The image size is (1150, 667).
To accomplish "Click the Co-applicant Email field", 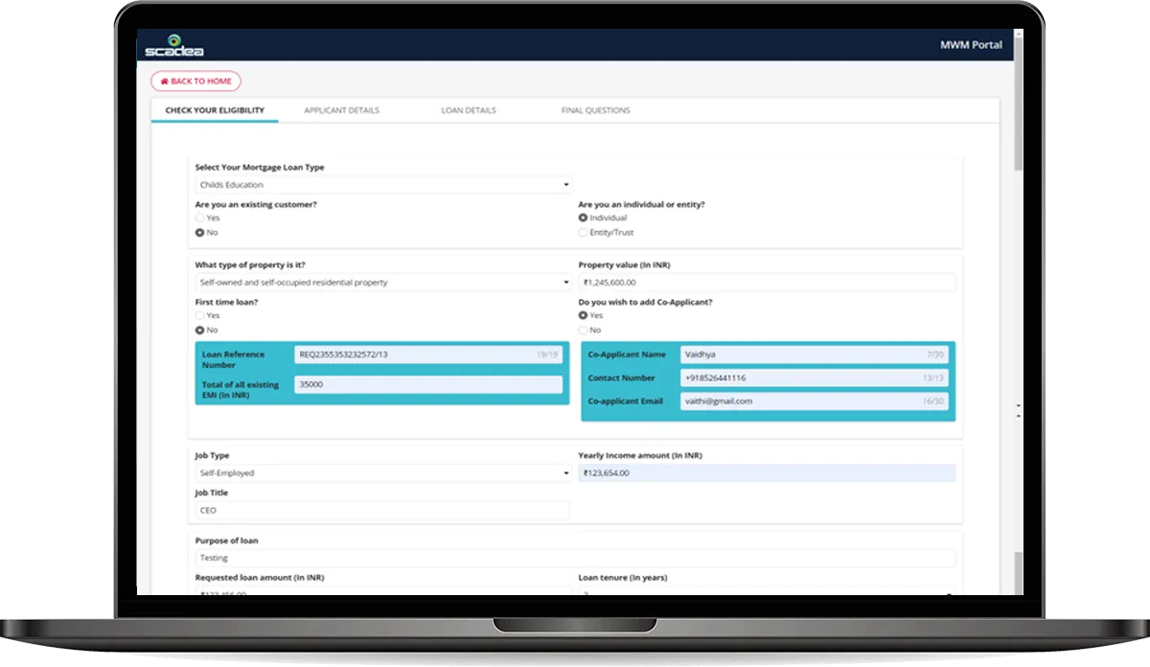I will point(813,402).
